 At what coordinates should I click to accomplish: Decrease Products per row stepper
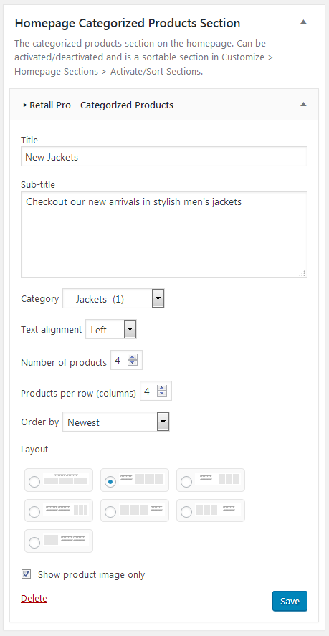click(162, 394)
